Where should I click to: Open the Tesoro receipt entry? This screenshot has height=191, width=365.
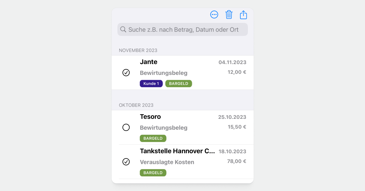point(150,117)
